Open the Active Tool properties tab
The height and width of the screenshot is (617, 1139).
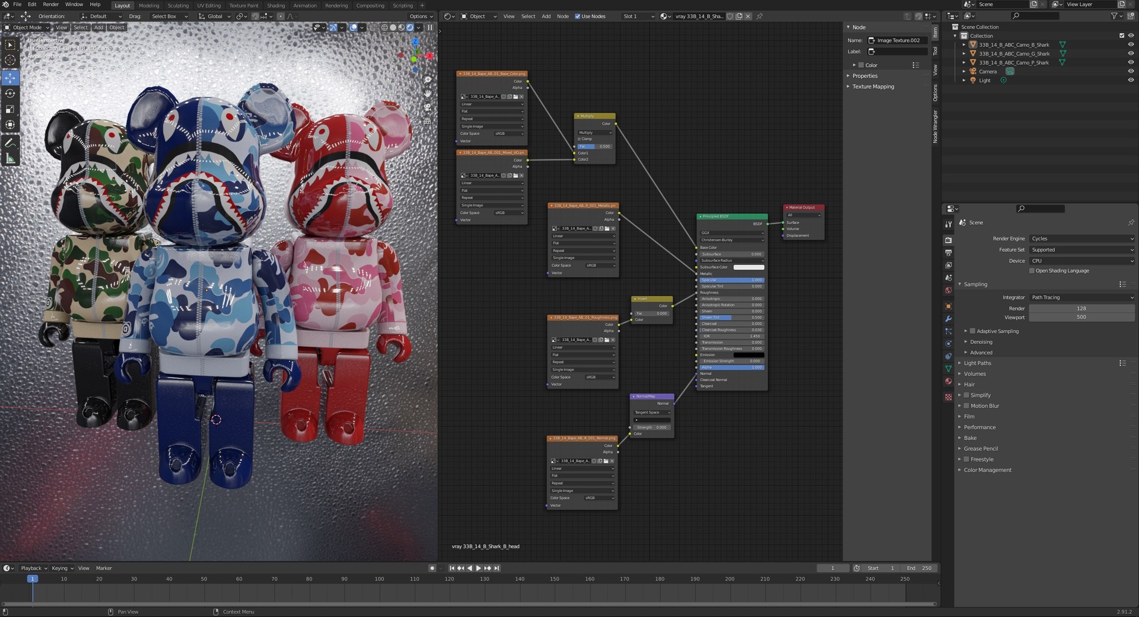click(x=949, y=224)
